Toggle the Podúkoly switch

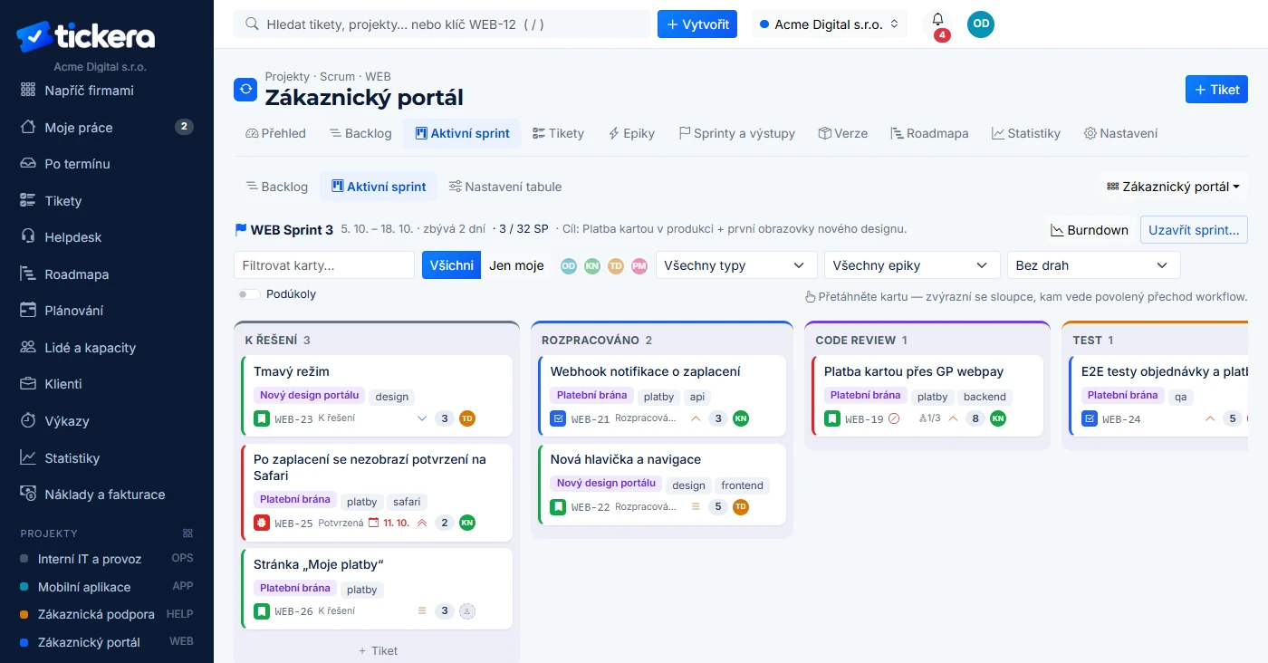[247, 294]
